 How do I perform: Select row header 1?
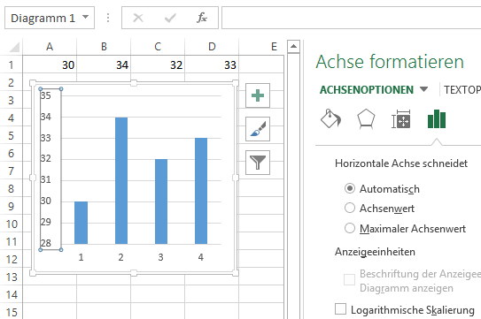coord(11,65)
